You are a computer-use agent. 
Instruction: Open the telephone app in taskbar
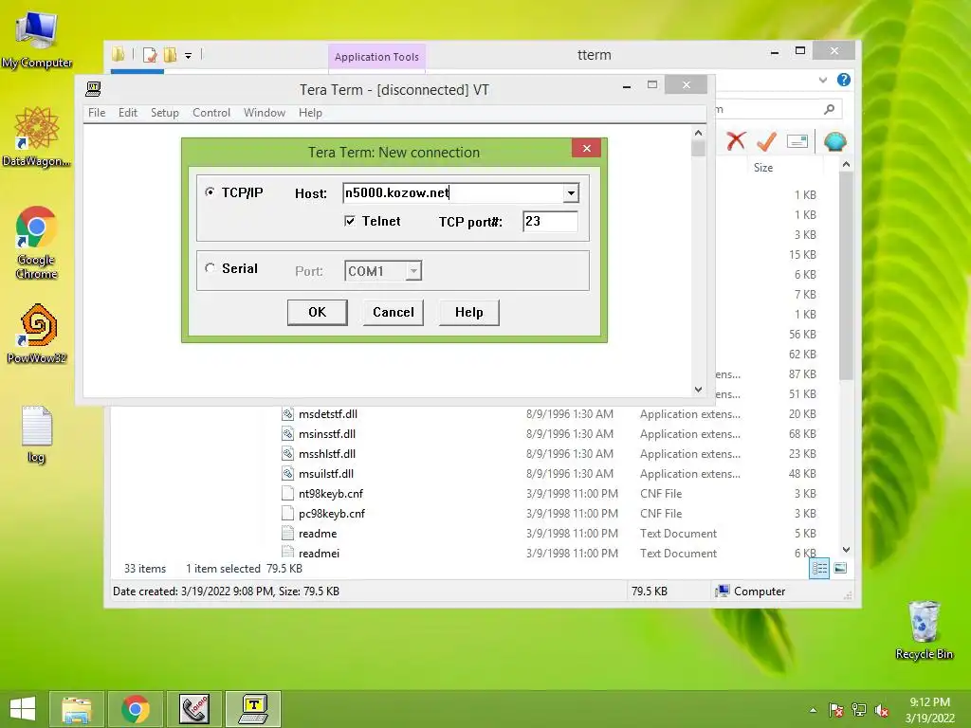[193, 709]
